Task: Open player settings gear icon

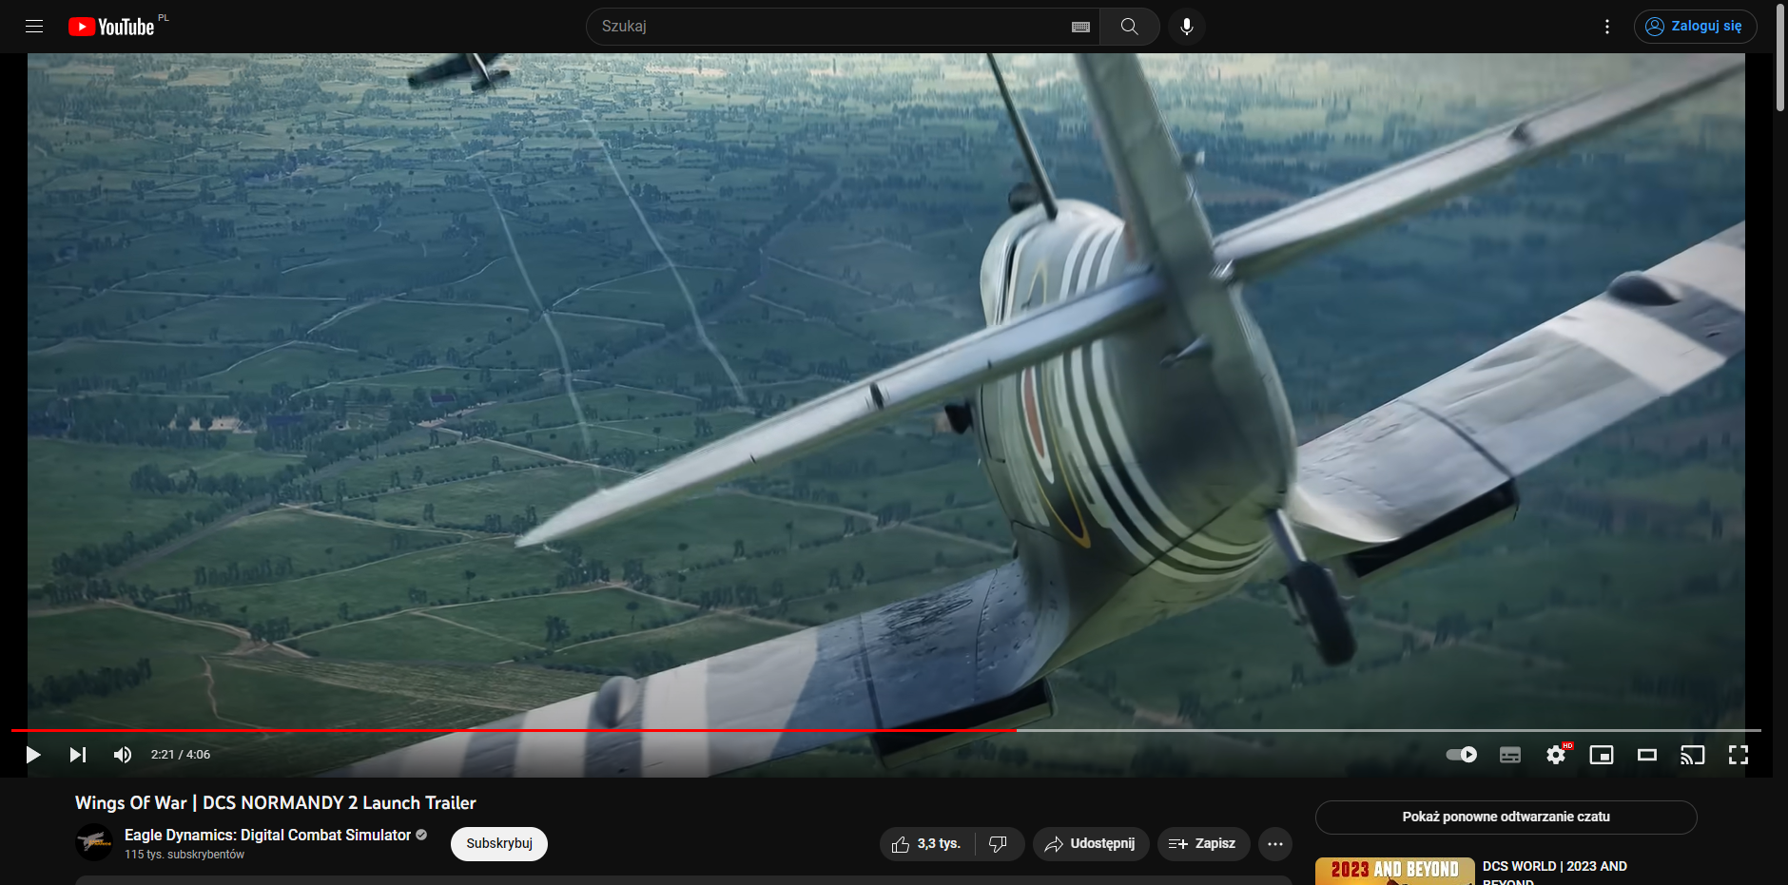Action: tap(1556, 755)
